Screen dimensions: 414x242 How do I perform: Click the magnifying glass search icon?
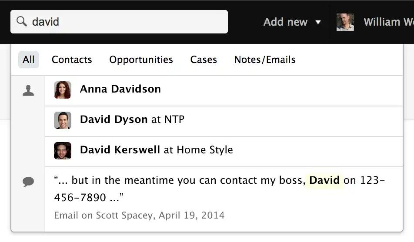(x=22, y=21)
